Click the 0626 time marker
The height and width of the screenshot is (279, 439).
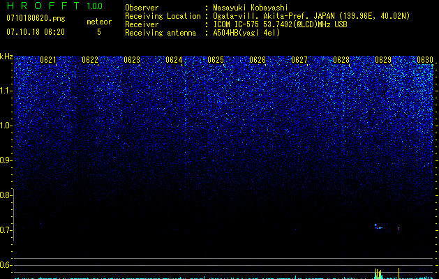tap(258, 60)
